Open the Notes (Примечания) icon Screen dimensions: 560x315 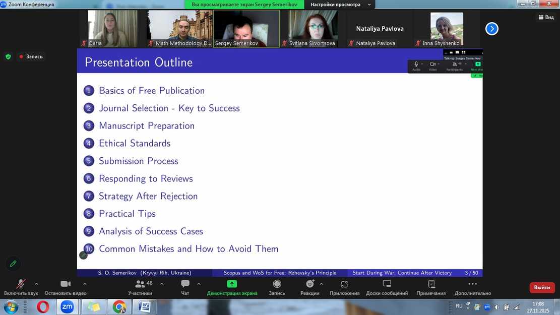[431, 284]
